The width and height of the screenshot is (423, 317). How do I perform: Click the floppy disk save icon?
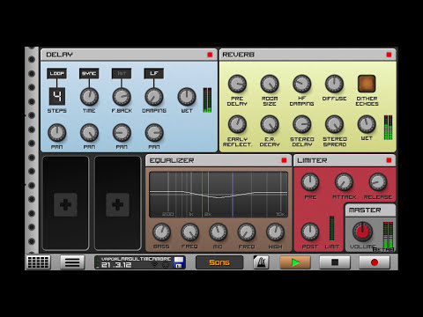point(179,262)
